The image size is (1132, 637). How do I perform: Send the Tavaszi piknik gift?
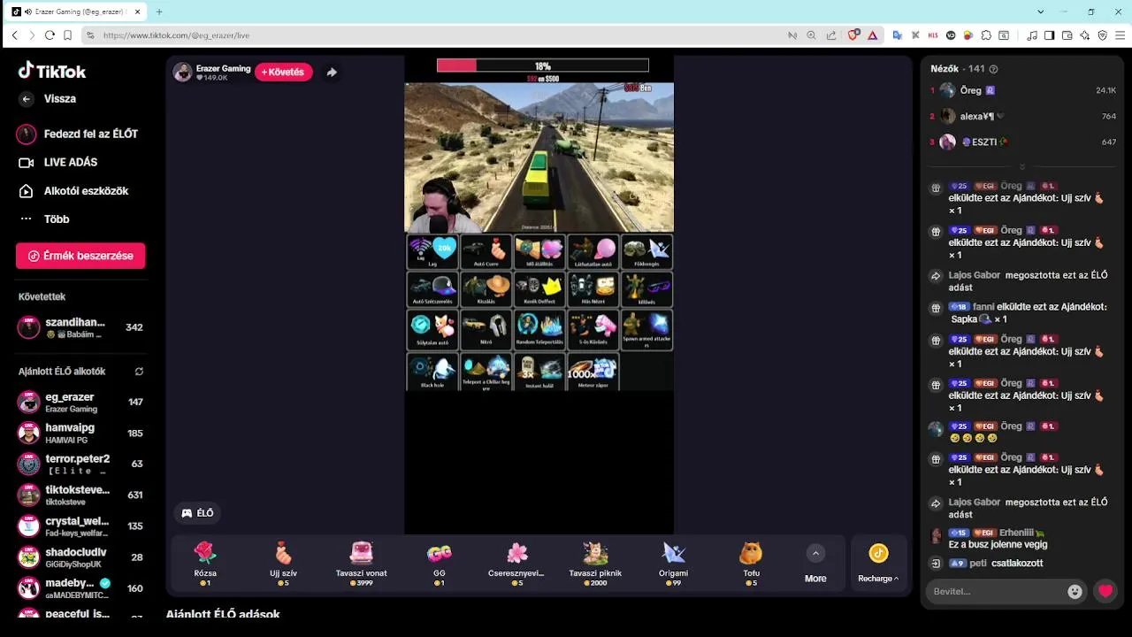pyautogui.click(x=595, y=563)
